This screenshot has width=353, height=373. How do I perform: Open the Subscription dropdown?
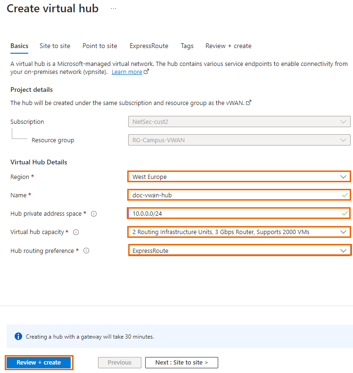click(238, 122)
